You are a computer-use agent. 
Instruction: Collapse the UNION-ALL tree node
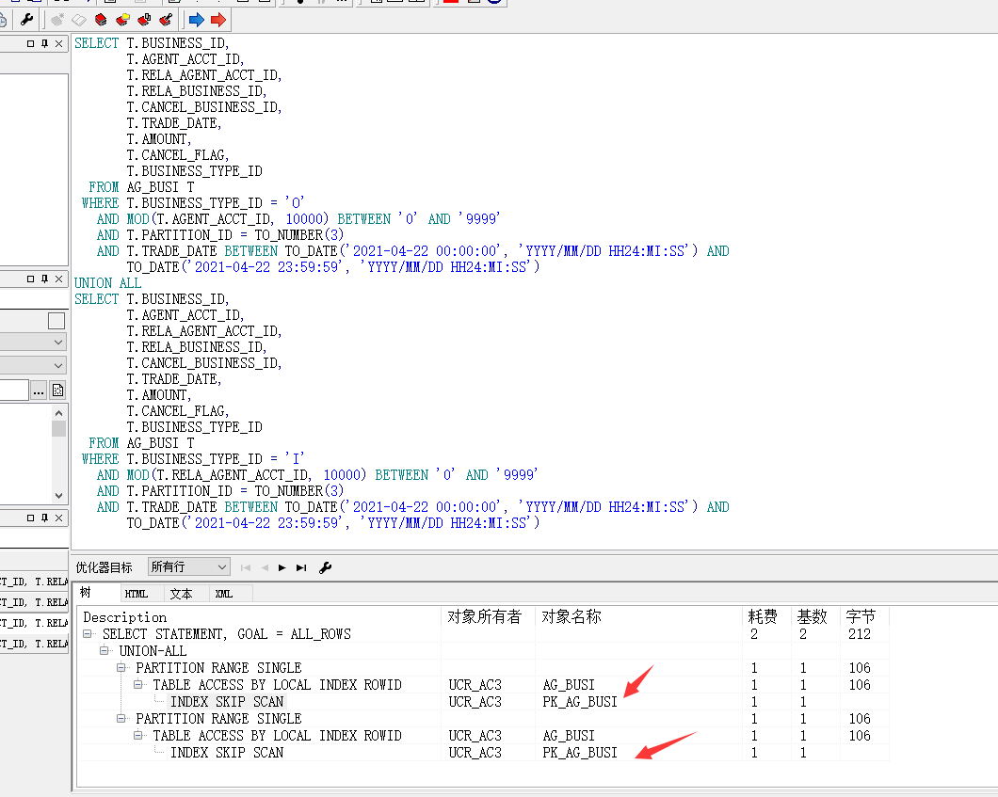point(104,651)
